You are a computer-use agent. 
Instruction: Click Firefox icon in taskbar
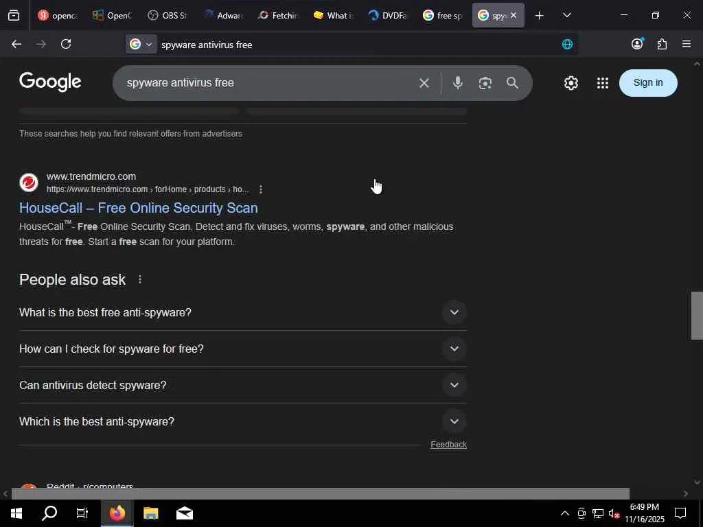[x=117, y=513]
